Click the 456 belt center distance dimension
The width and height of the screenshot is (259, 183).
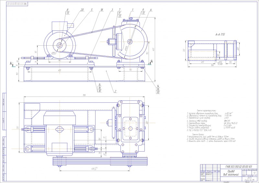95,169
